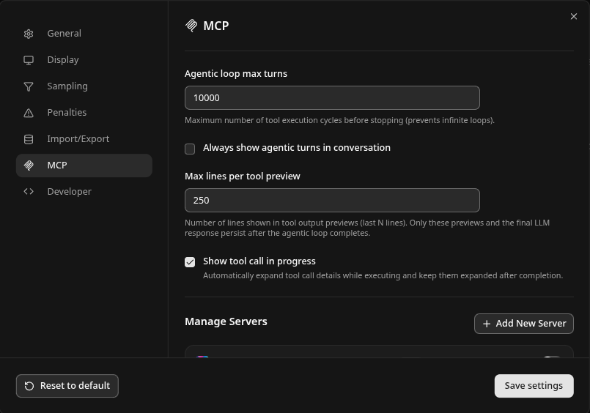This screenshot has width=590, height=413.
Task: Click the Reset to default button
Action: (x=67, y=386)
